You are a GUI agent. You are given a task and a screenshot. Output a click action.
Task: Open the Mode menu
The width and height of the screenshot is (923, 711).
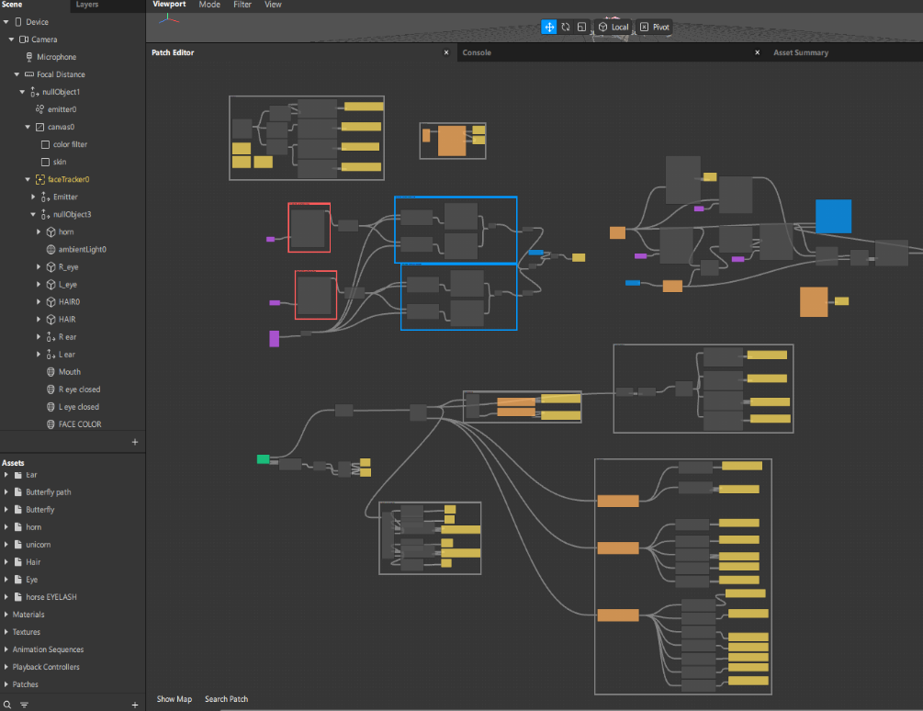point(209,5)
